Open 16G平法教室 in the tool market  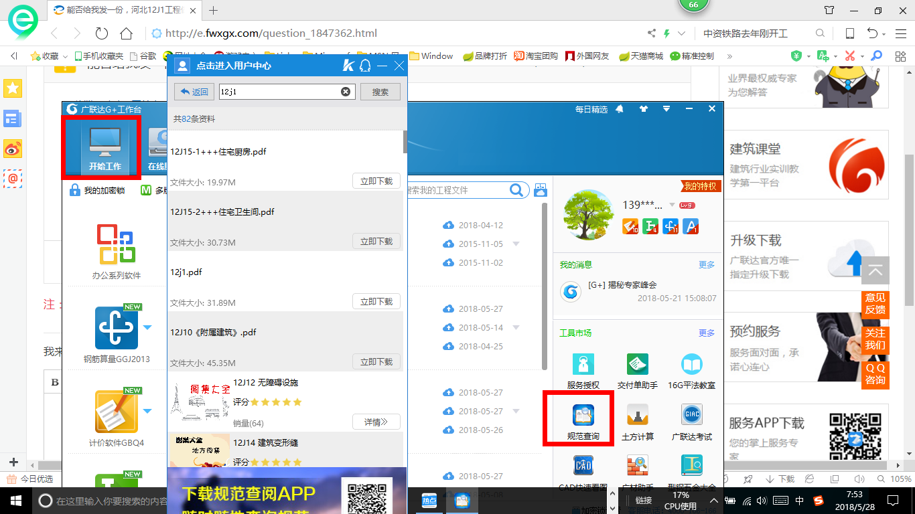691,371
